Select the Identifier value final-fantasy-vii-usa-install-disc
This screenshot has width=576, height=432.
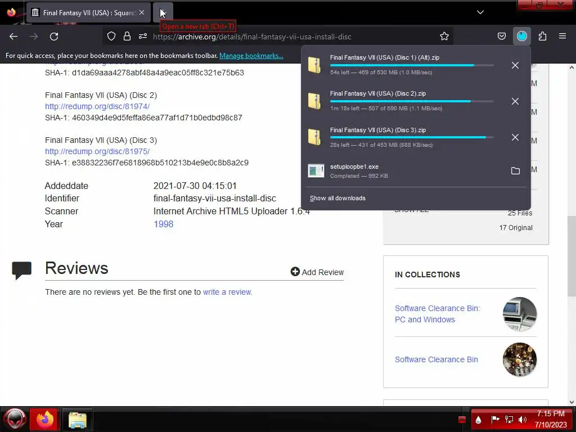click(x=215, y=199)
